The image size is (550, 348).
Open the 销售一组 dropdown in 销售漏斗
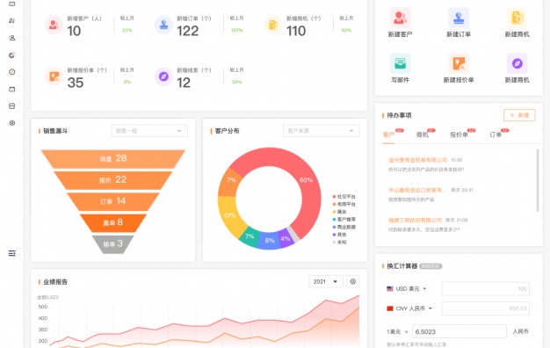(149, 131)
